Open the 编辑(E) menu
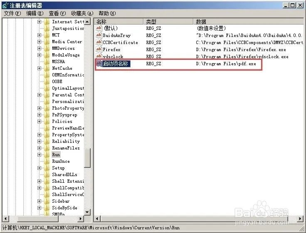 point(35,13)
